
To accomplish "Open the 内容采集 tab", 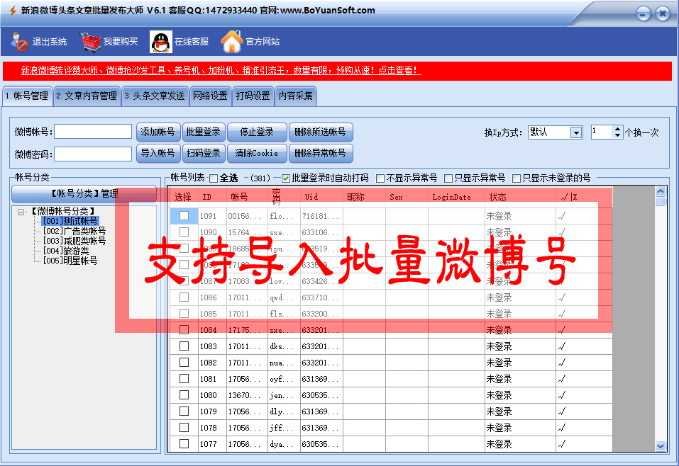I will [x=296, y=96].
